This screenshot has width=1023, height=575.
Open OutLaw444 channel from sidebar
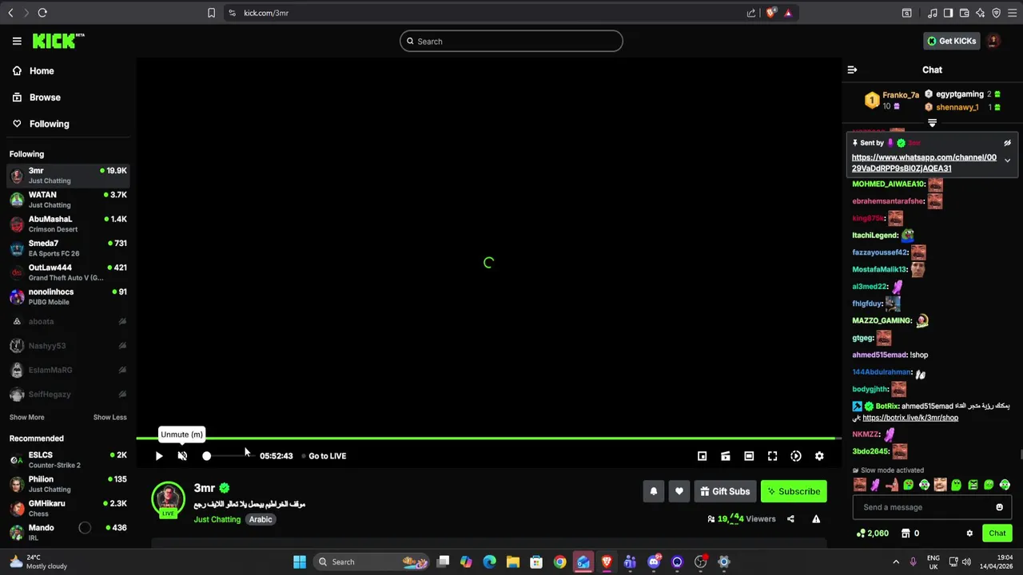pyautogui.click(x=68, y=272)
